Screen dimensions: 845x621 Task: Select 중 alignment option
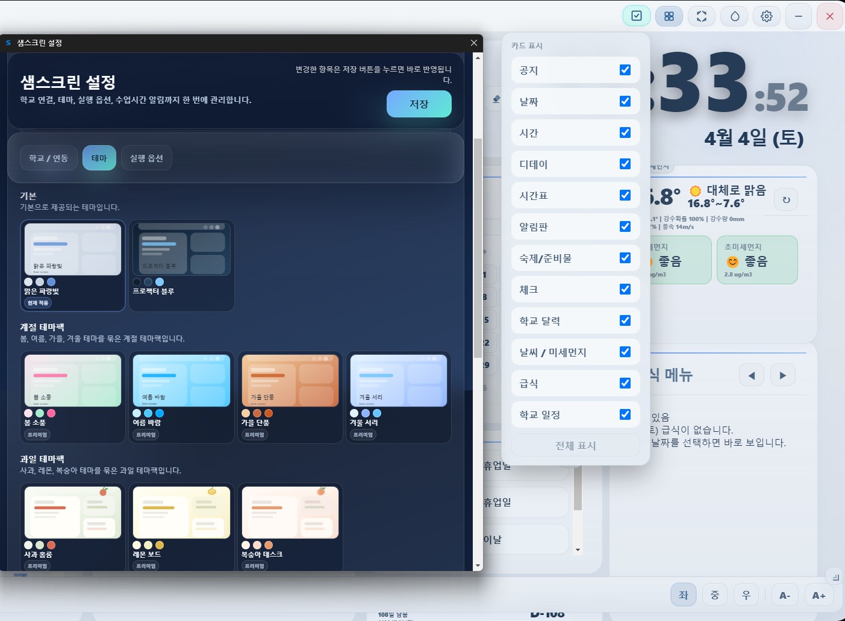coord(714,594)
